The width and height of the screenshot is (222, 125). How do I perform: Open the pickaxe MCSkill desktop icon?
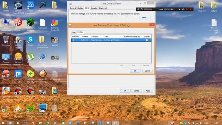tap(43, 6)
